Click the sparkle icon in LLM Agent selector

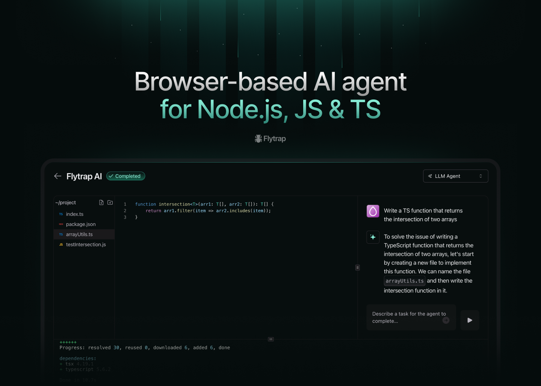pyautogui.click(x=430, y=176)
